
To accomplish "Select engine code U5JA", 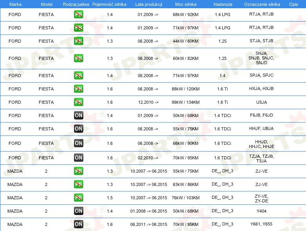I will click(x=261, y=102).
